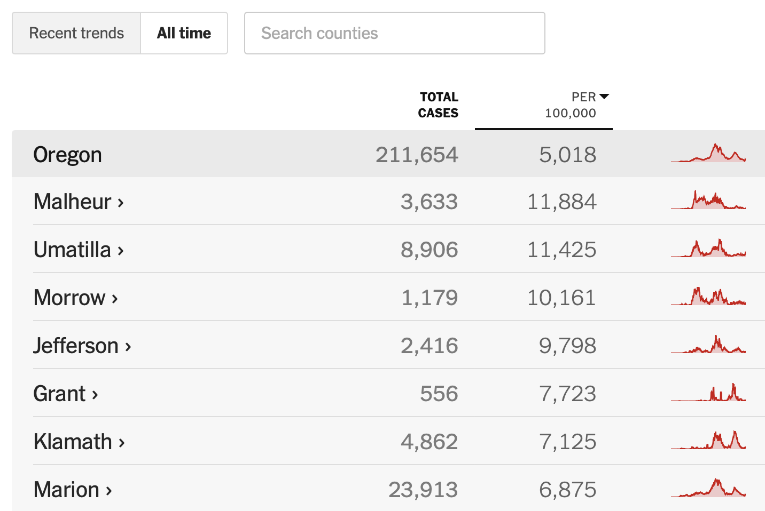Click the Grant trend sparkline chart
765x511 pixels.
(x=708, y=393)
